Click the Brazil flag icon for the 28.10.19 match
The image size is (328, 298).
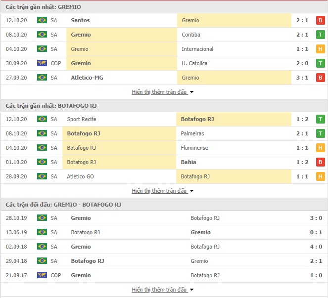pyautogui.click(x=42, y=218)
